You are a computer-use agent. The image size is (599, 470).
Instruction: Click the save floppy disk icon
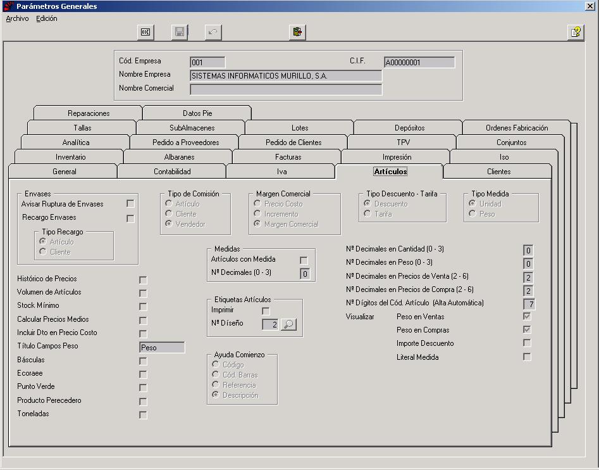click(180, 32)
